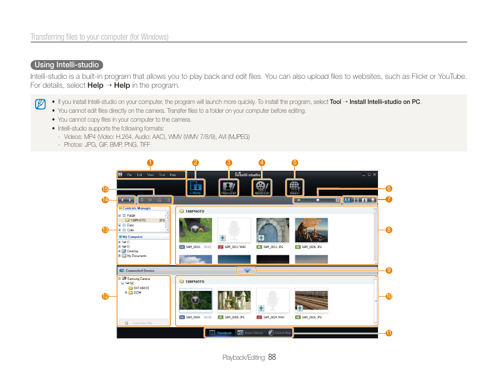Open the File menu
The image size is (498, 376).
pos(129,175)
